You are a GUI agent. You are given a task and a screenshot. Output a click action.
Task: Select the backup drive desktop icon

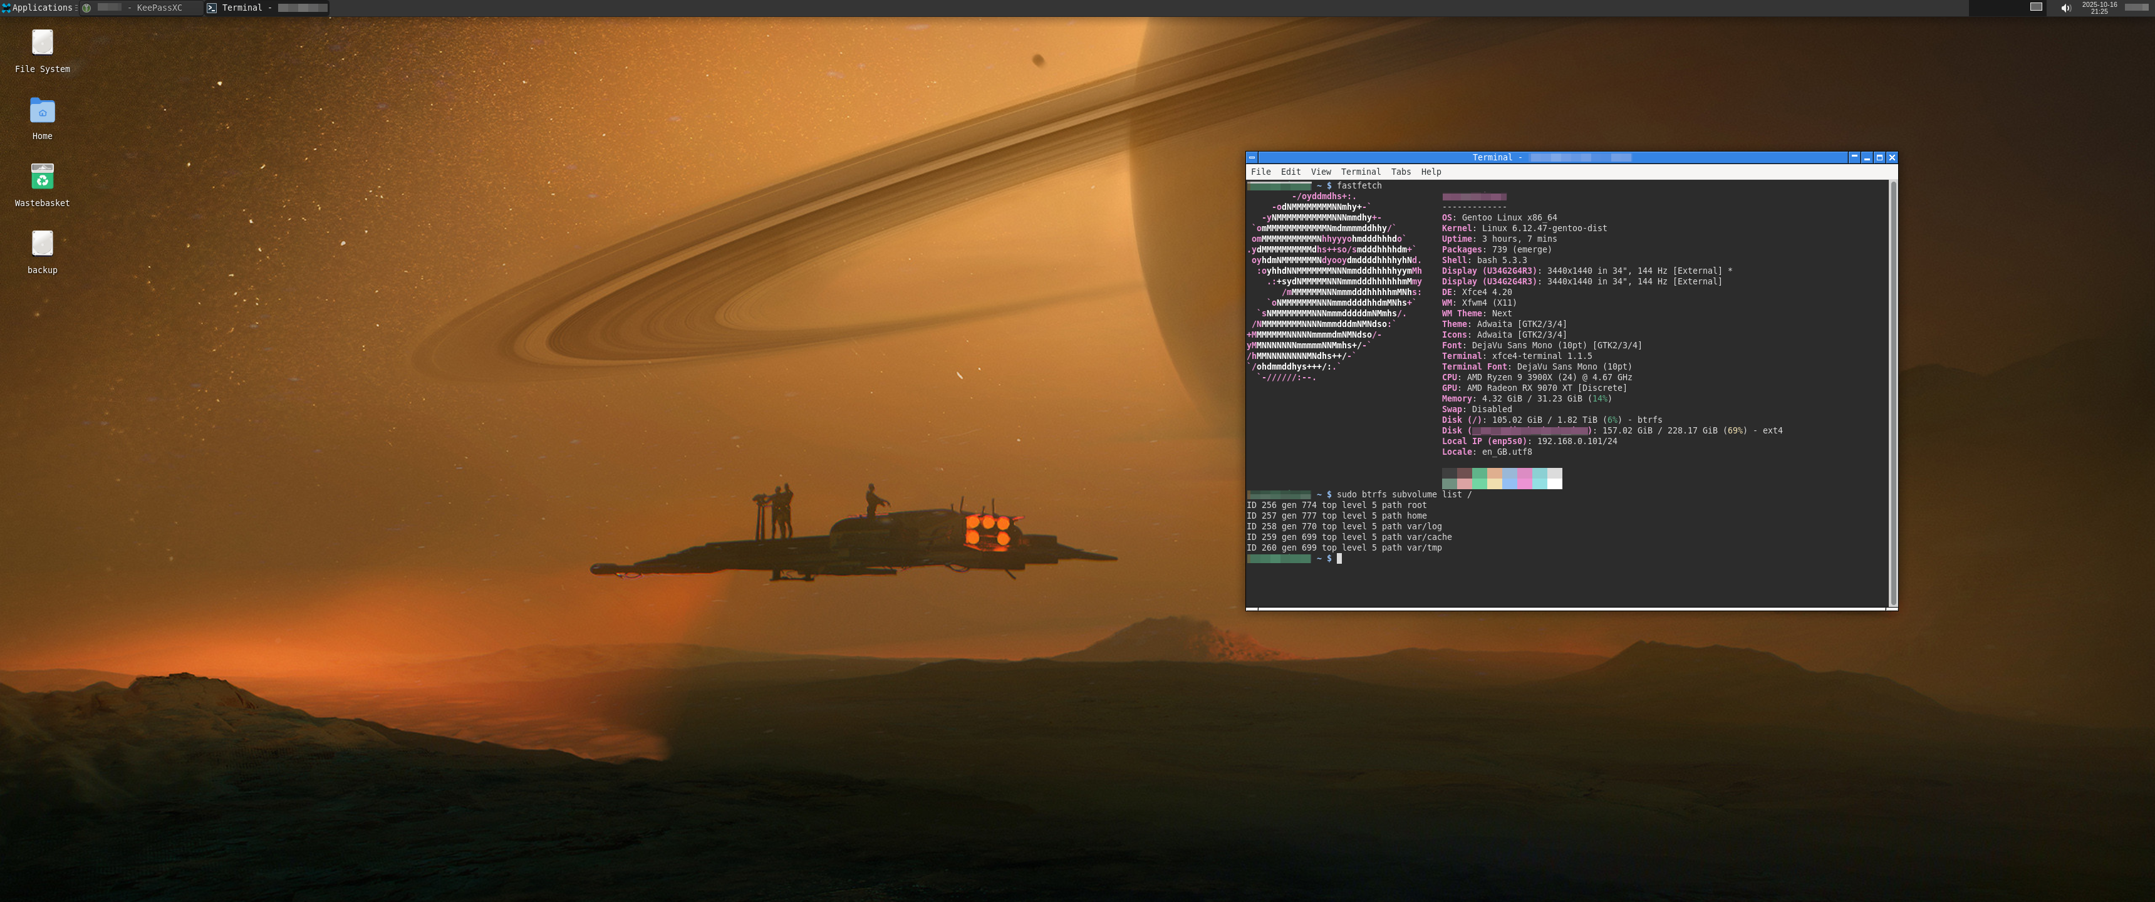[x=42, y=244]
